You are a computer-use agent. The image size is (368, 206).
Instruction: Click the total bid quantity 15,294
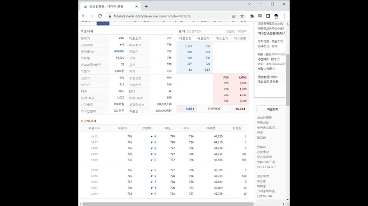[x=240, y=109]
